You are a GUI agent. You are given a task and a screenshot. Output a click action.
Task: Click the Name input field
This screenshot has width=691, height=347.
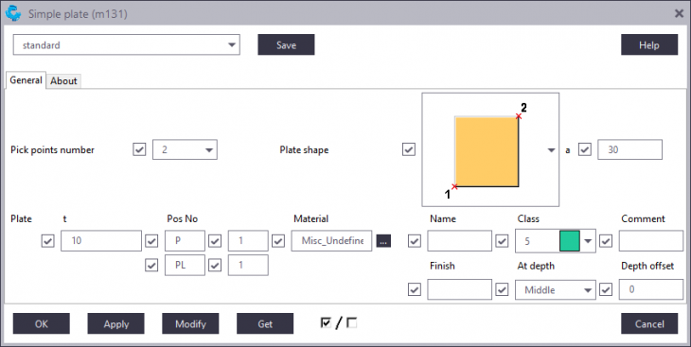(x=460, y=241)
